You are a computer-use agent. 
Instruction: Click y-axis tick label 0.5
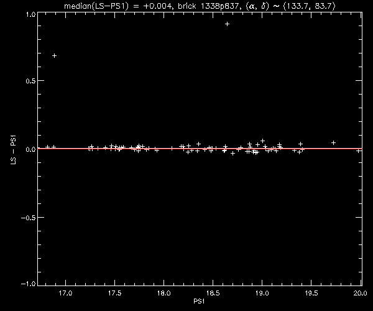30,81
